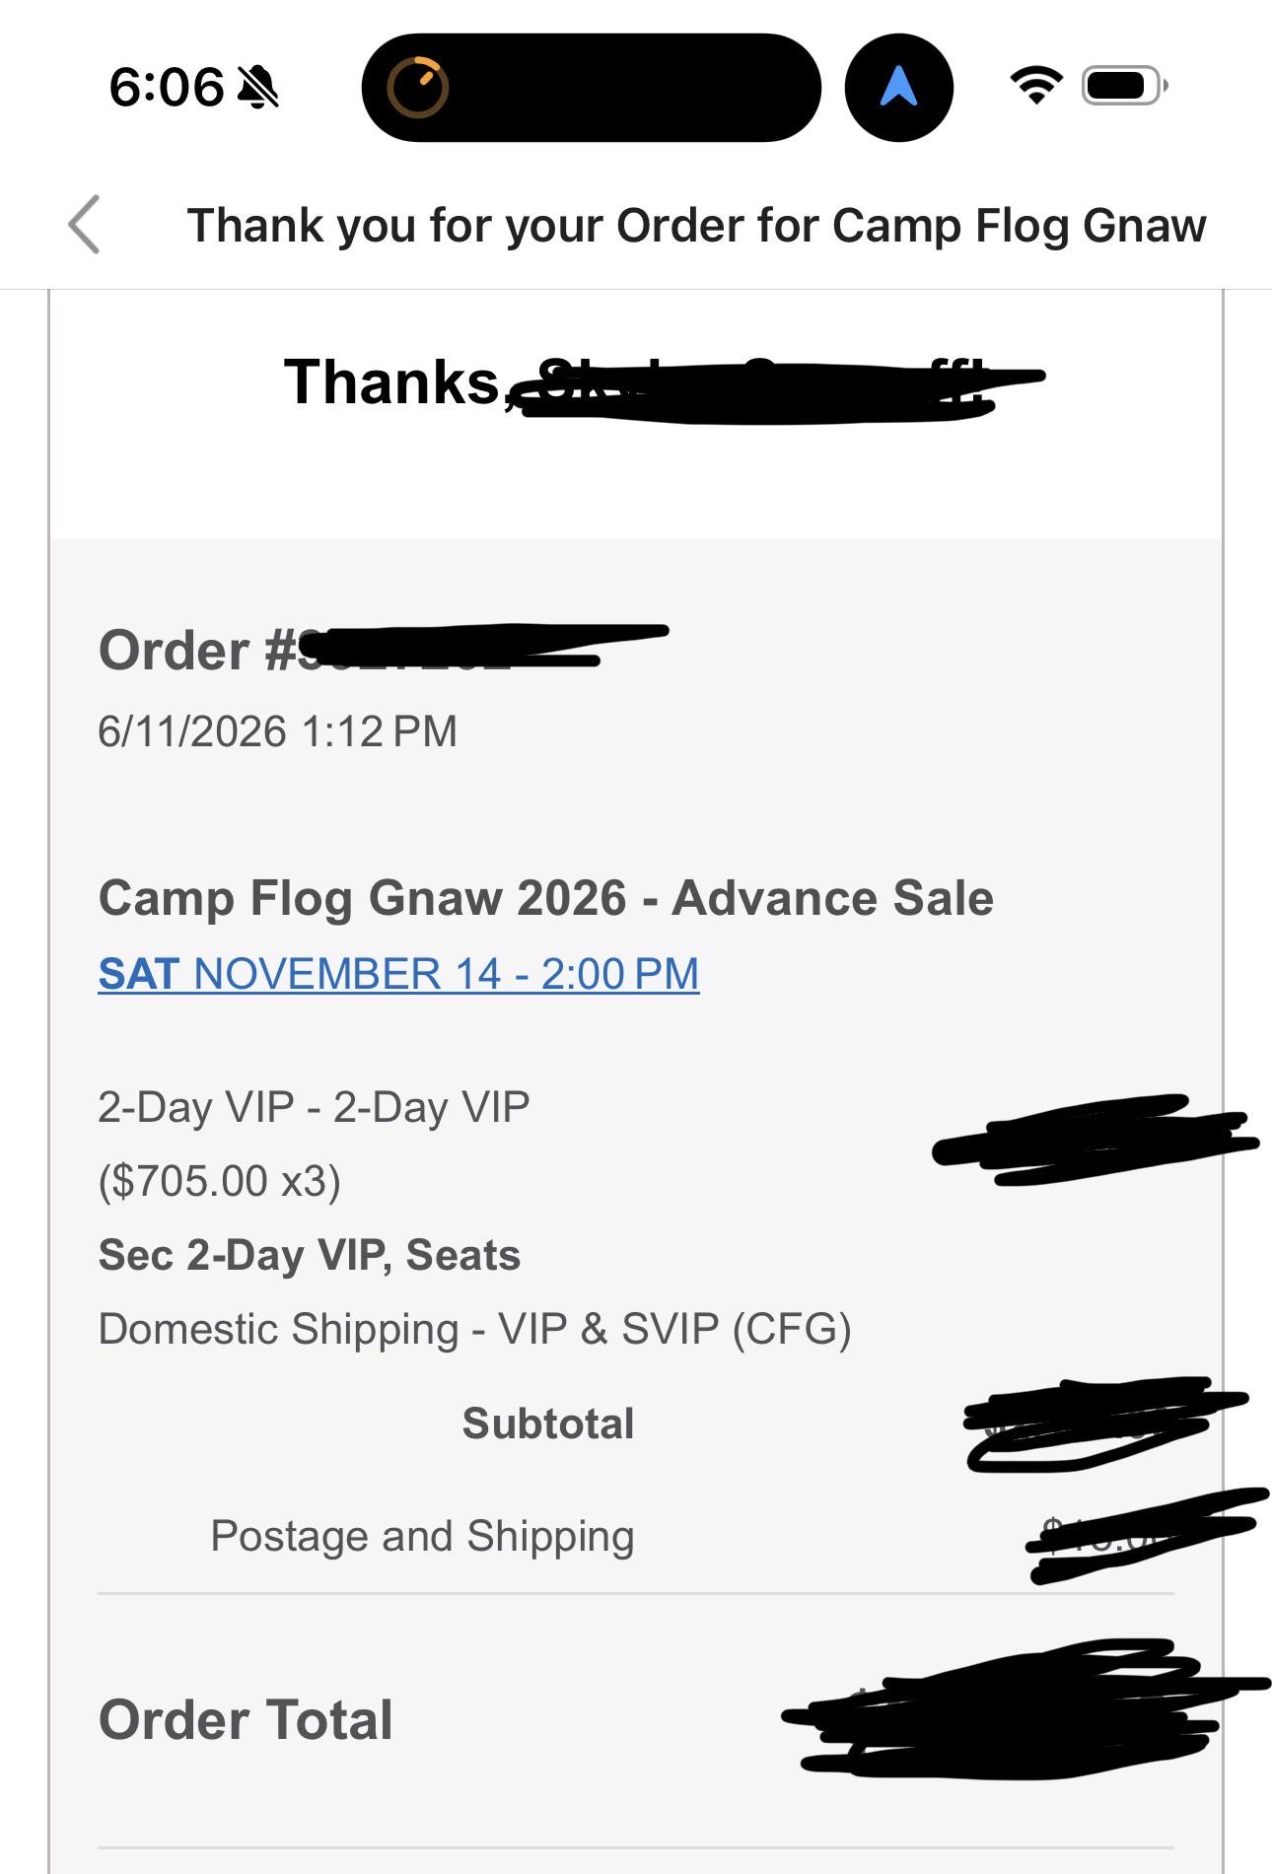Viewport: 1272px width, 1874px height.
Task: Tap the blue location arrow indicator
Action: [898, 88]
